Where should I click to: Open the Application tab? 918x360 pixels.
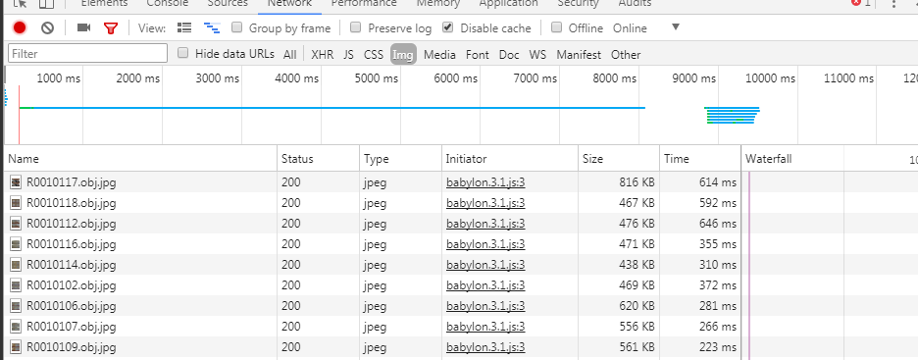[508, 4]
